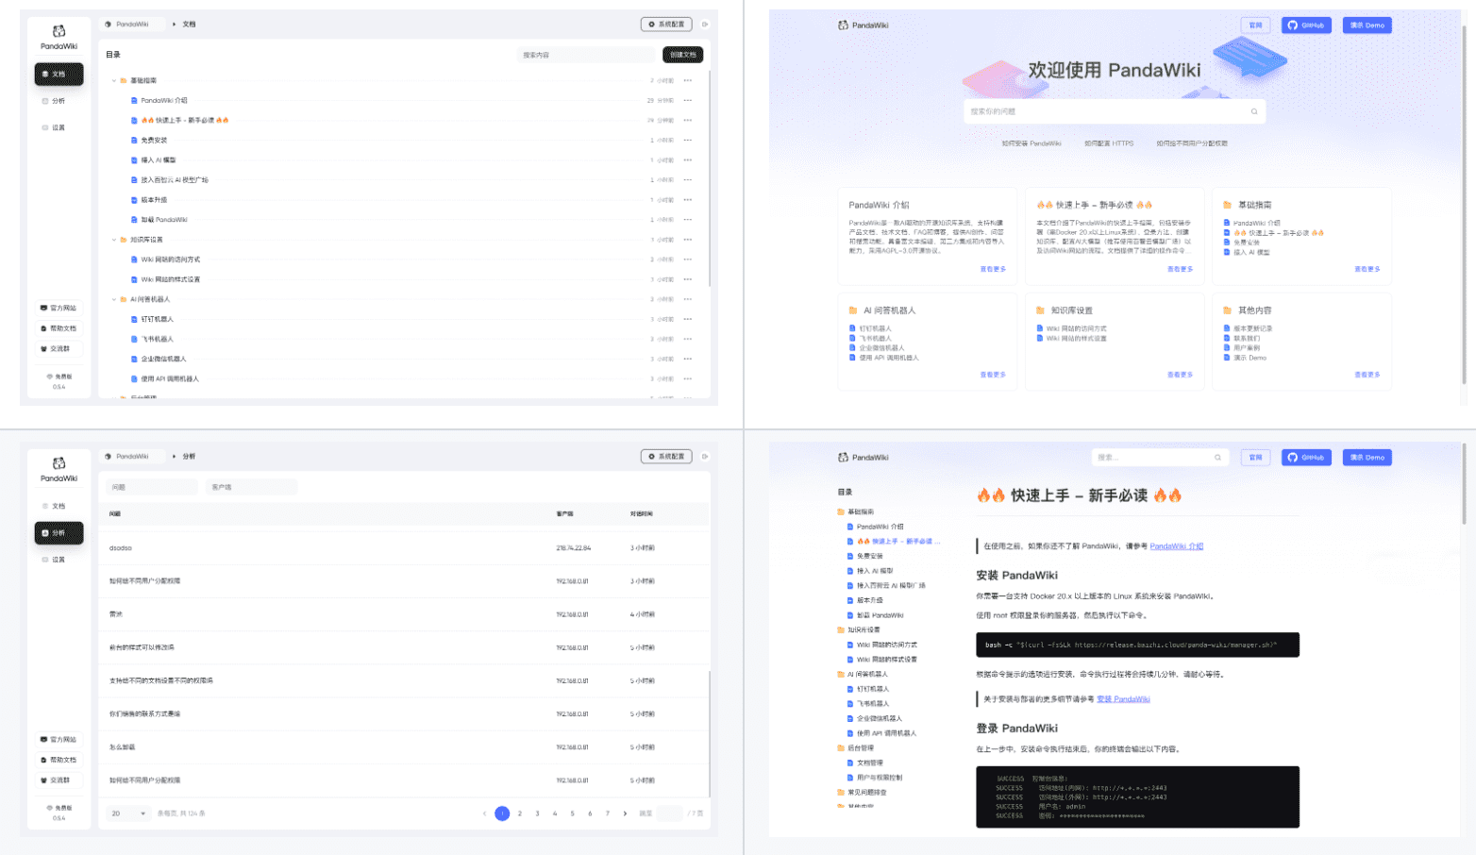The image size is (1476, 855).
Task: Collapse AI 问答机器人 folder in article sidebar directory
Action: click(x=863, y=675)
